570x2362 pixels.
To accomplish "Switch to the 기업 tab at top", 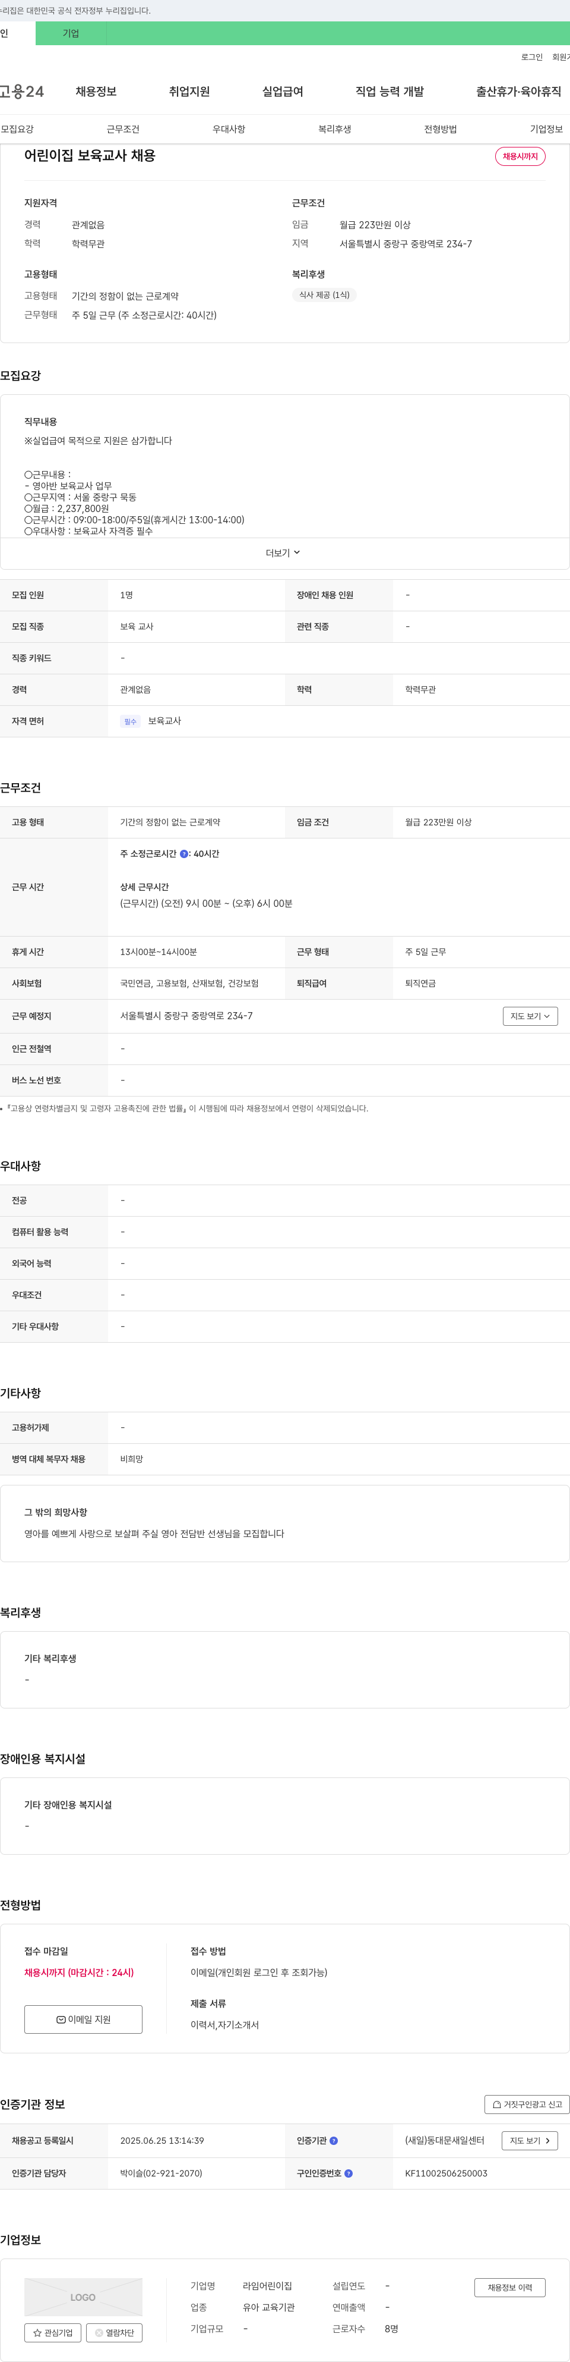I will click(x=71, y=33).
